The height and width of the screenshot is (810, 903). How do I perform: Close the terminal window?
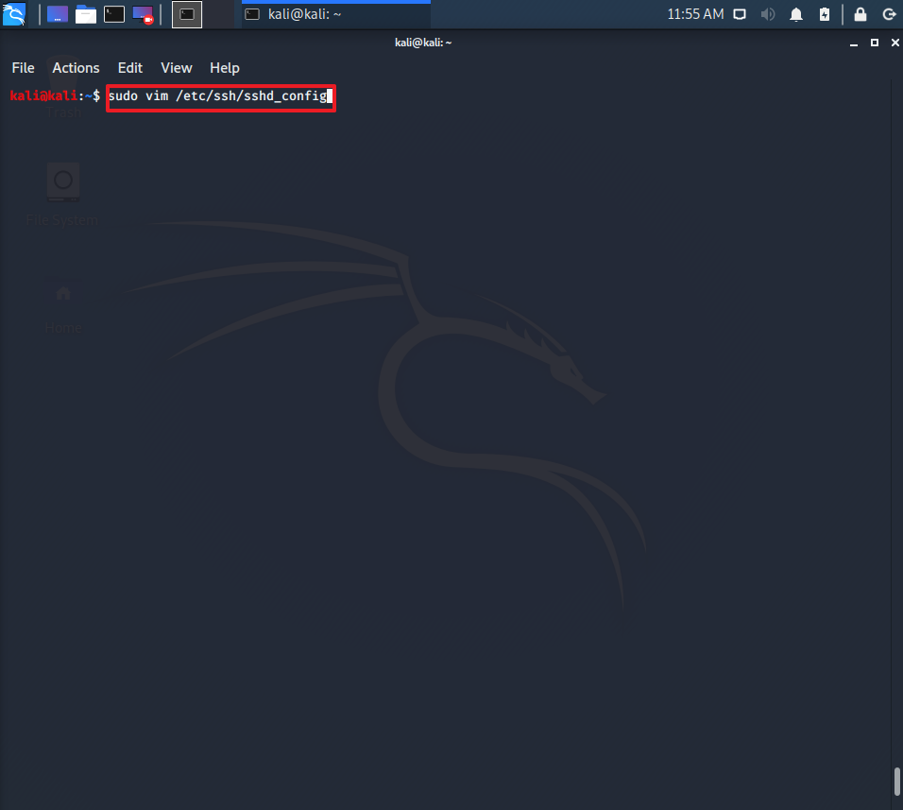(x=894, y=43)
